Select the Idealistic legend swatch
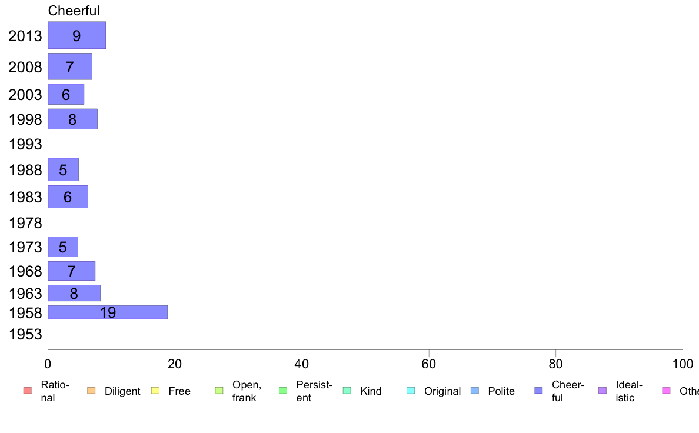The image size is (699, 433). [x=603, y=391]
